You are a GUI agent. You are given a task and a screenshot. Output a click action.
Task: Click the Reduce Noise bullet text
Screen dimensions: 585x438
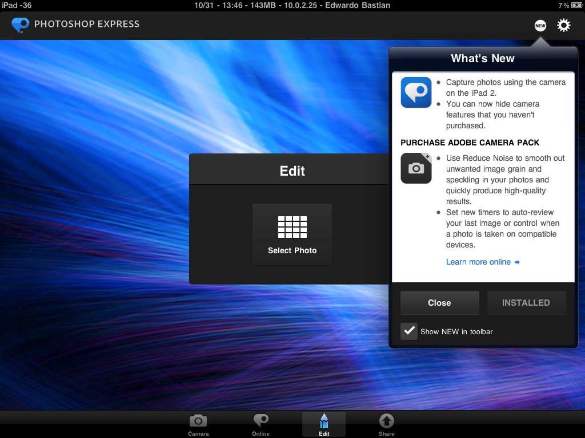pos(505,180)
